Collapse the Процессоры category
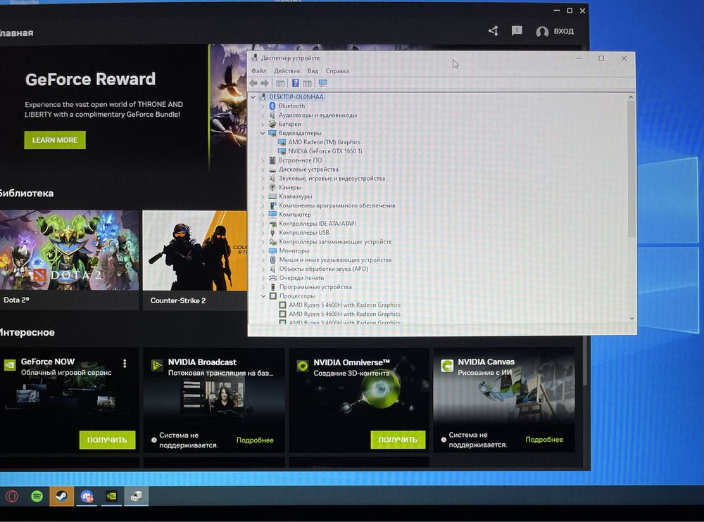This screenshot has width=704, height=522. [x=263, y=295]
